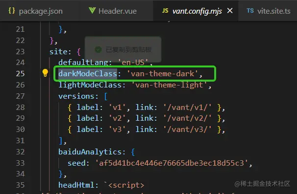Click the JS icon on vant.config.mjs tab

[x=165, y=11]
